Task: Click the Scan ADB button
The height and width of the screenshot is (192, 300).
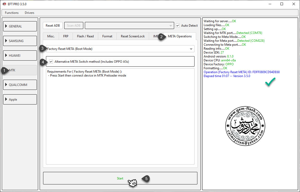Action: click(x=74, y=25)
